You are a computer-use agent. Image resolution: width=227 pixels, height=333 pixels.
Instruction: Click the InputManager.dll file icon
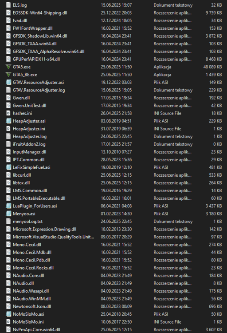pyautogui.click(x=8, y=152)
